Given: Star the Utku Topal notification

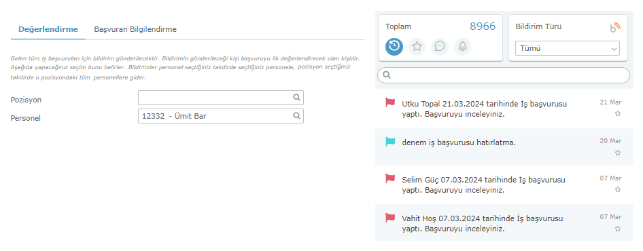Looking at the screenshot, I should point(618,113).
